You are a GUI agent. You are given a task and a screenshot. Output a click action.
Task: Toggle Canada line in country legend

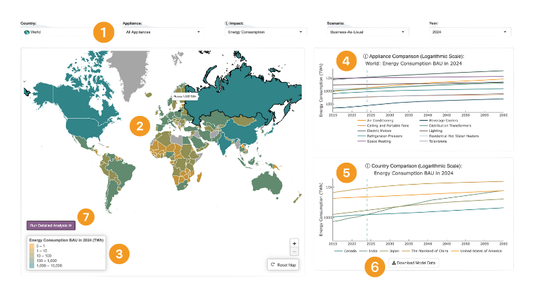click(x=346, y=251)
